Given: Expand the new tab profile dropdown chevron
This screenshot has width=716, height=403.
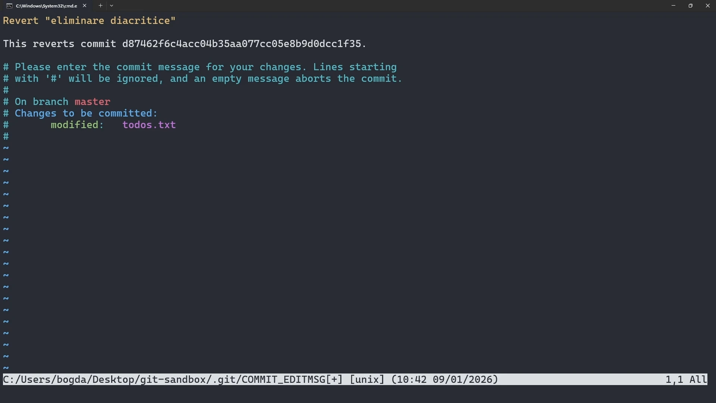Looking at the screenshot, I should pos(112,6).
